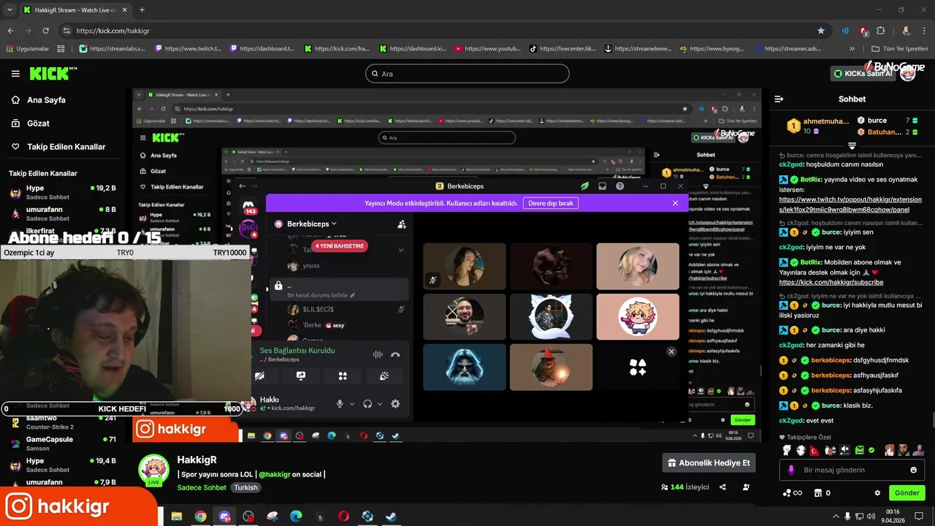Bookmark this page with the star icon

click(x=821, y=31)
